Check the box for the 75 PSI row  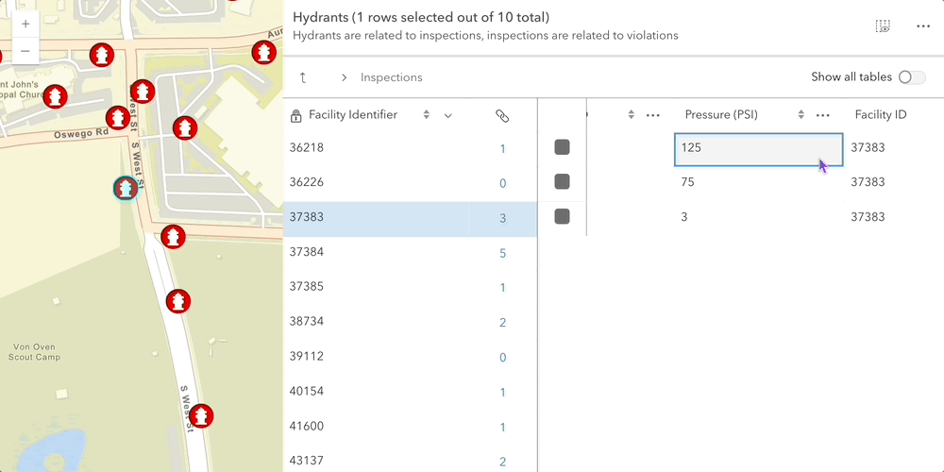pyautogui.click(x=562, y=181)
